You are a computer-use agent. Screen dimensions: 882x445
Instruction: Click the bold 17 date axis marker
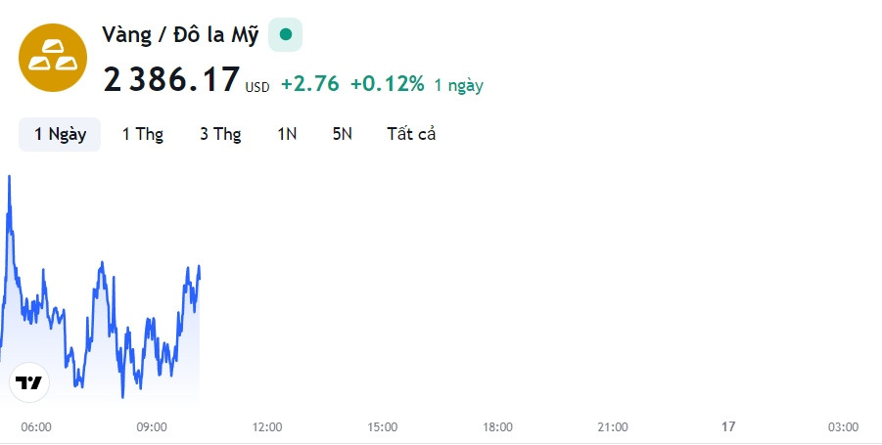728,427
